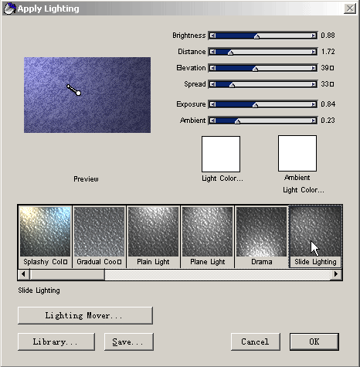
Task: Click the Exposure slider thumb
Action: [x=255, y=105]
